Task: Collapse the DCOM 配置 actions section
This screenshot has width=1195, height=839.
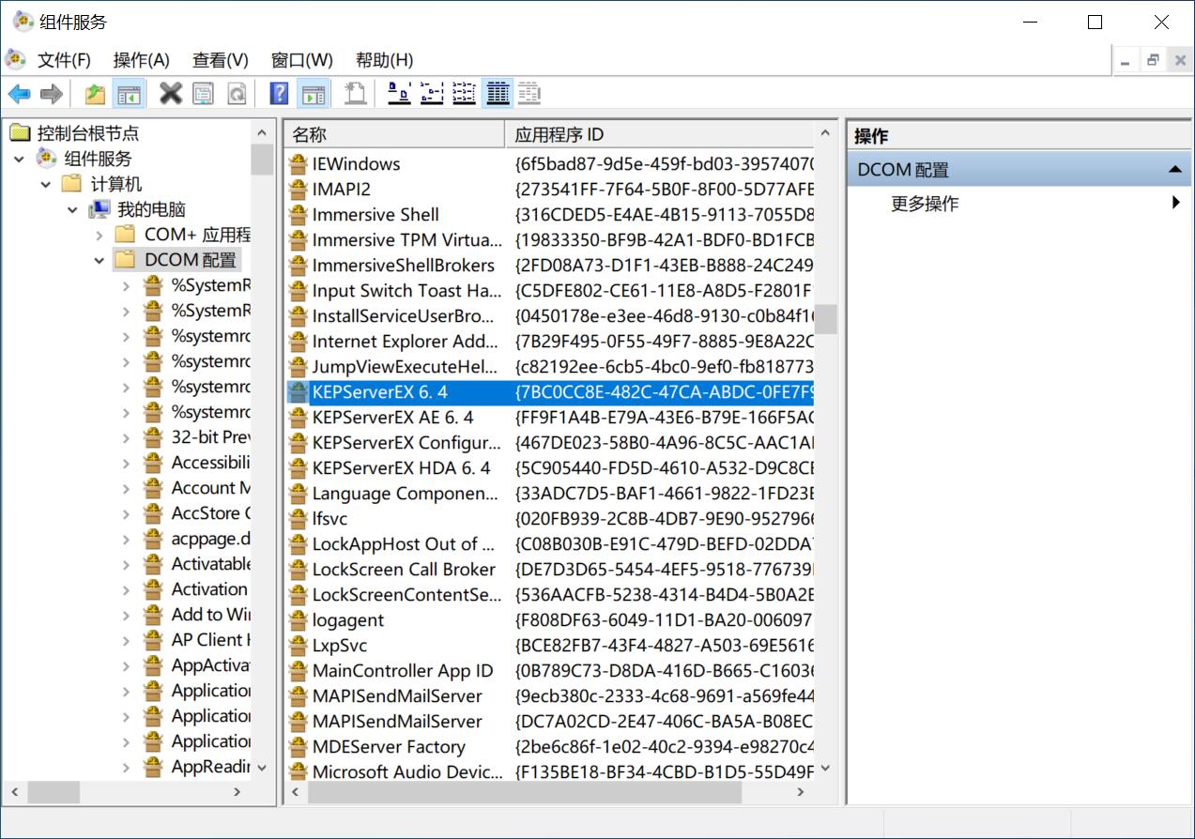Action: (1176, 169)
